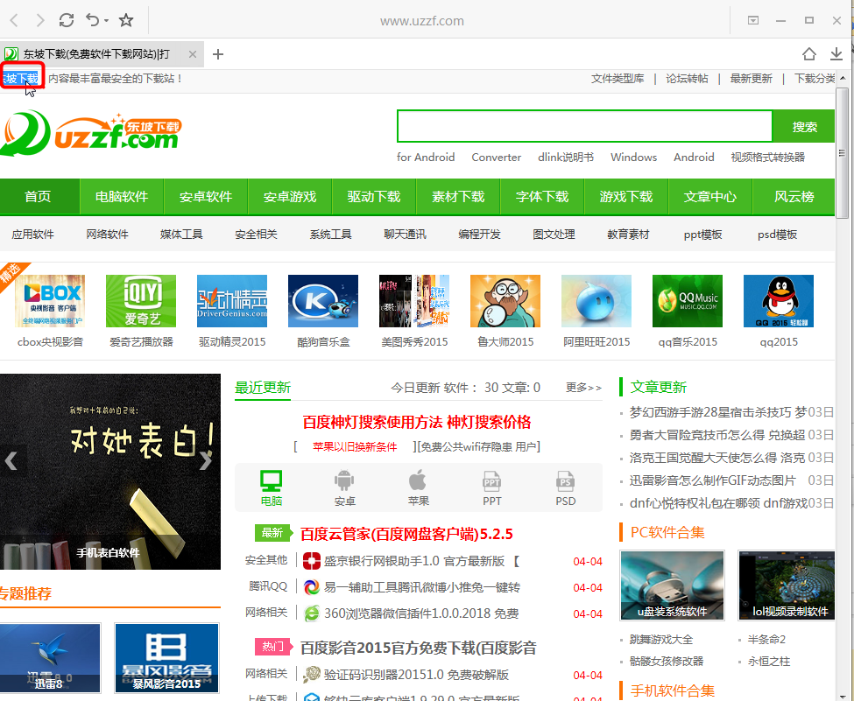Close the 东坡下载 browser tab
Viewport: 854px width, 701px height.
tap(192, 54)
